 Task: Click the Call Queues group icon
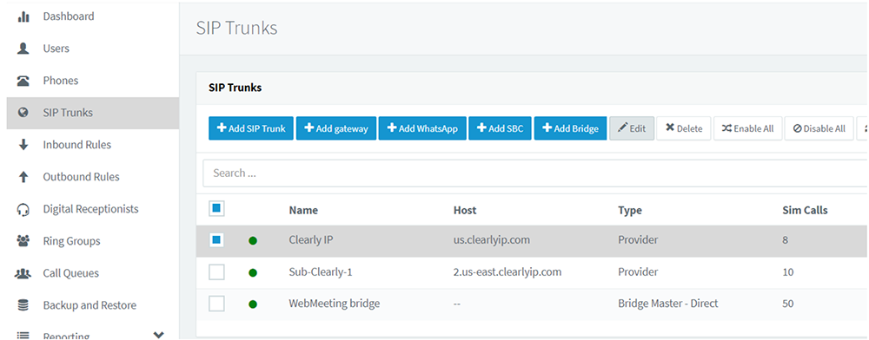click(x=23, y=273)
